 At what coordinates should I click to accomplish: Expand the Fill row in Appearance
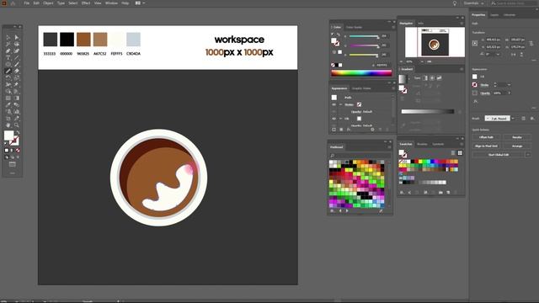click(340, 119)
